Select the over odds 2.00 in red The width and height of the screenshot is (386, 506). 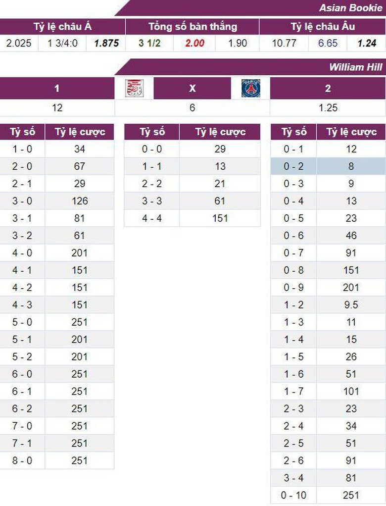coord(194,43)
